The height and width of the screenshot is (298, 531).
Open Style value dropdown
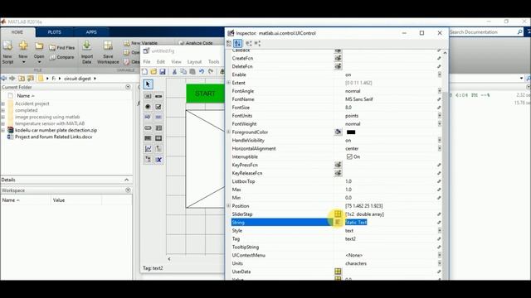tap(439, 230)
